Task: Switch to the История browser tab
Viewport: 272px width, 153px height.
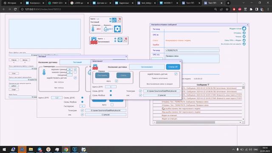Action: [11, 3]
